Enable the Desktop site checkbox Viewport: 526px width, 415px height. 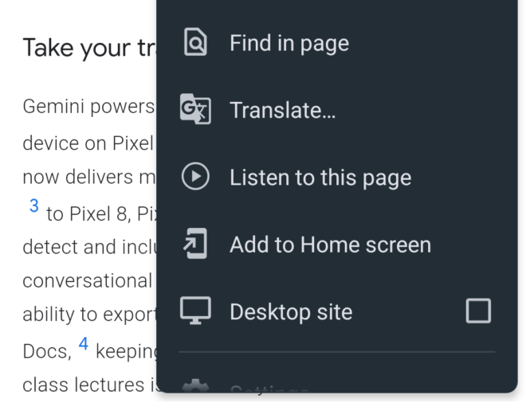point(478,311)
